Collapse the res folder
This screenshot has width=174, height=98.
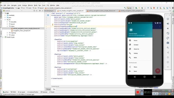pos(5,20)
